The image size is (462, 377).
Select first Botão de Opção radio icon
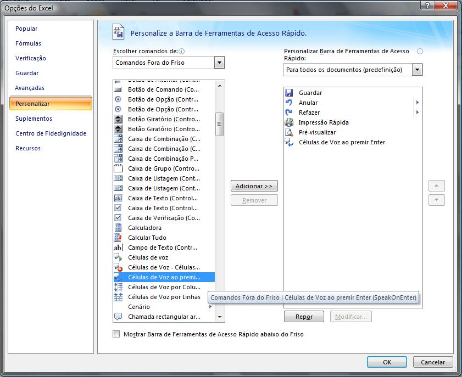pyautogui.click(x=118, y=99)
